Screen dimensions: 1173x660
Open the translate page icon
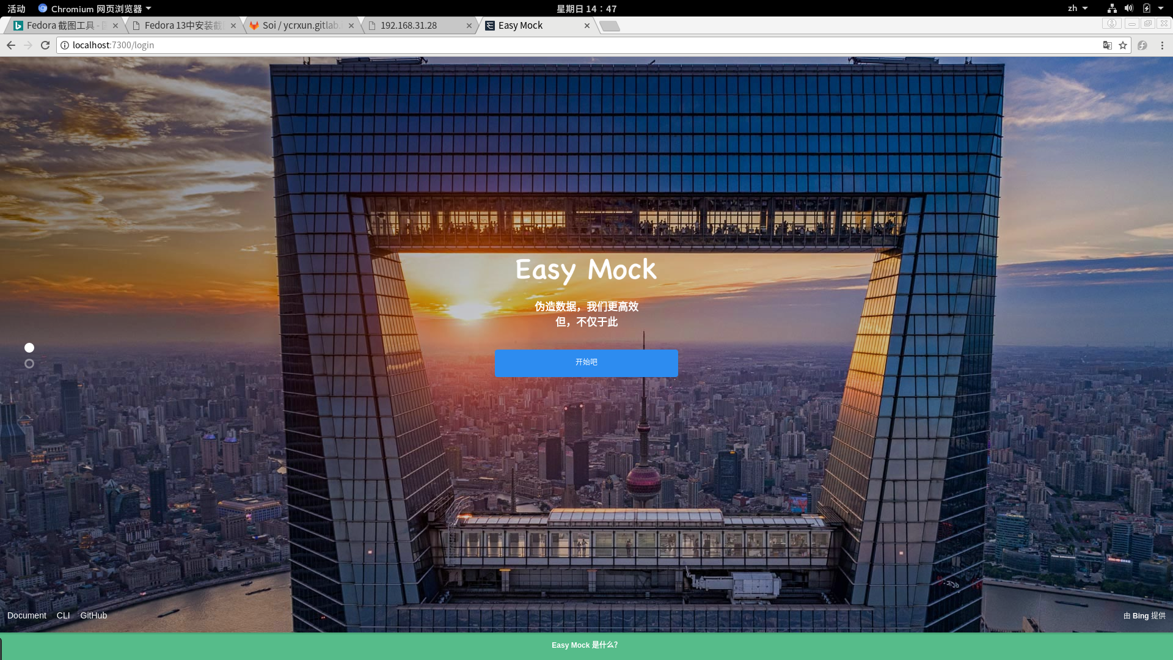click(x=1107, y=45)
